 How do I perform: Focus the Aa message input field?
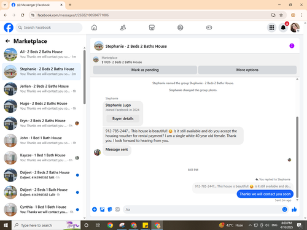[x=202, y=210]
